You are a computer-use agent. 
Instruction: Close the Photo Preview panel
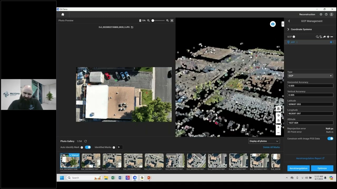point(172,20)
